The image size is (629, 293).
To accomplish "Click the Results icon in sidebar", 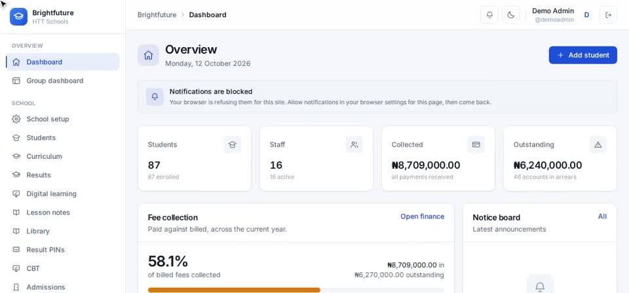I will (16, 175).
